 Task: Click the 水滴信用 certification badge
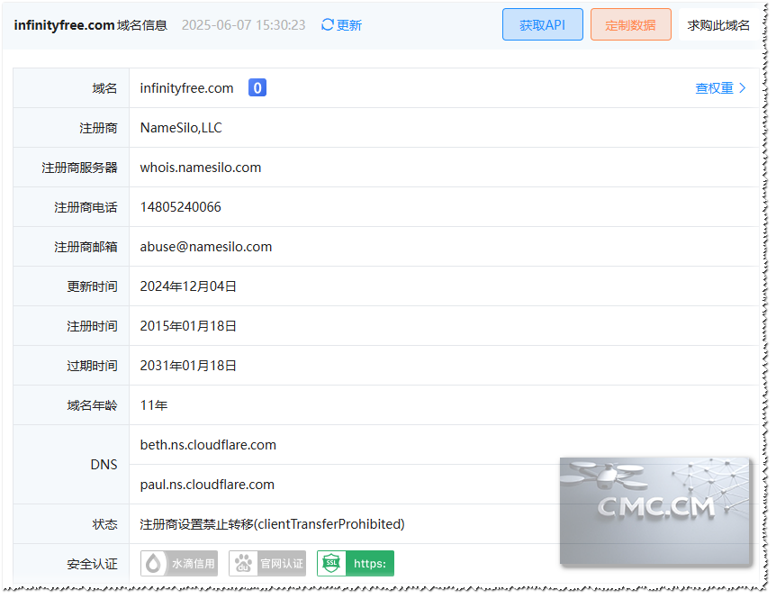[x=179, y=563]
